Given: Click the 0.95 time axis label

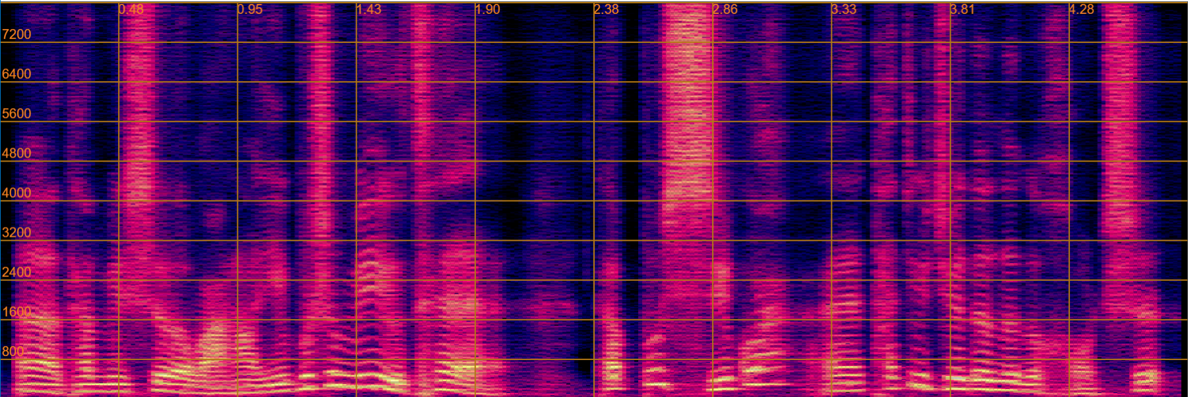Looking at the screenshot, I should click(x=250, y=9).
